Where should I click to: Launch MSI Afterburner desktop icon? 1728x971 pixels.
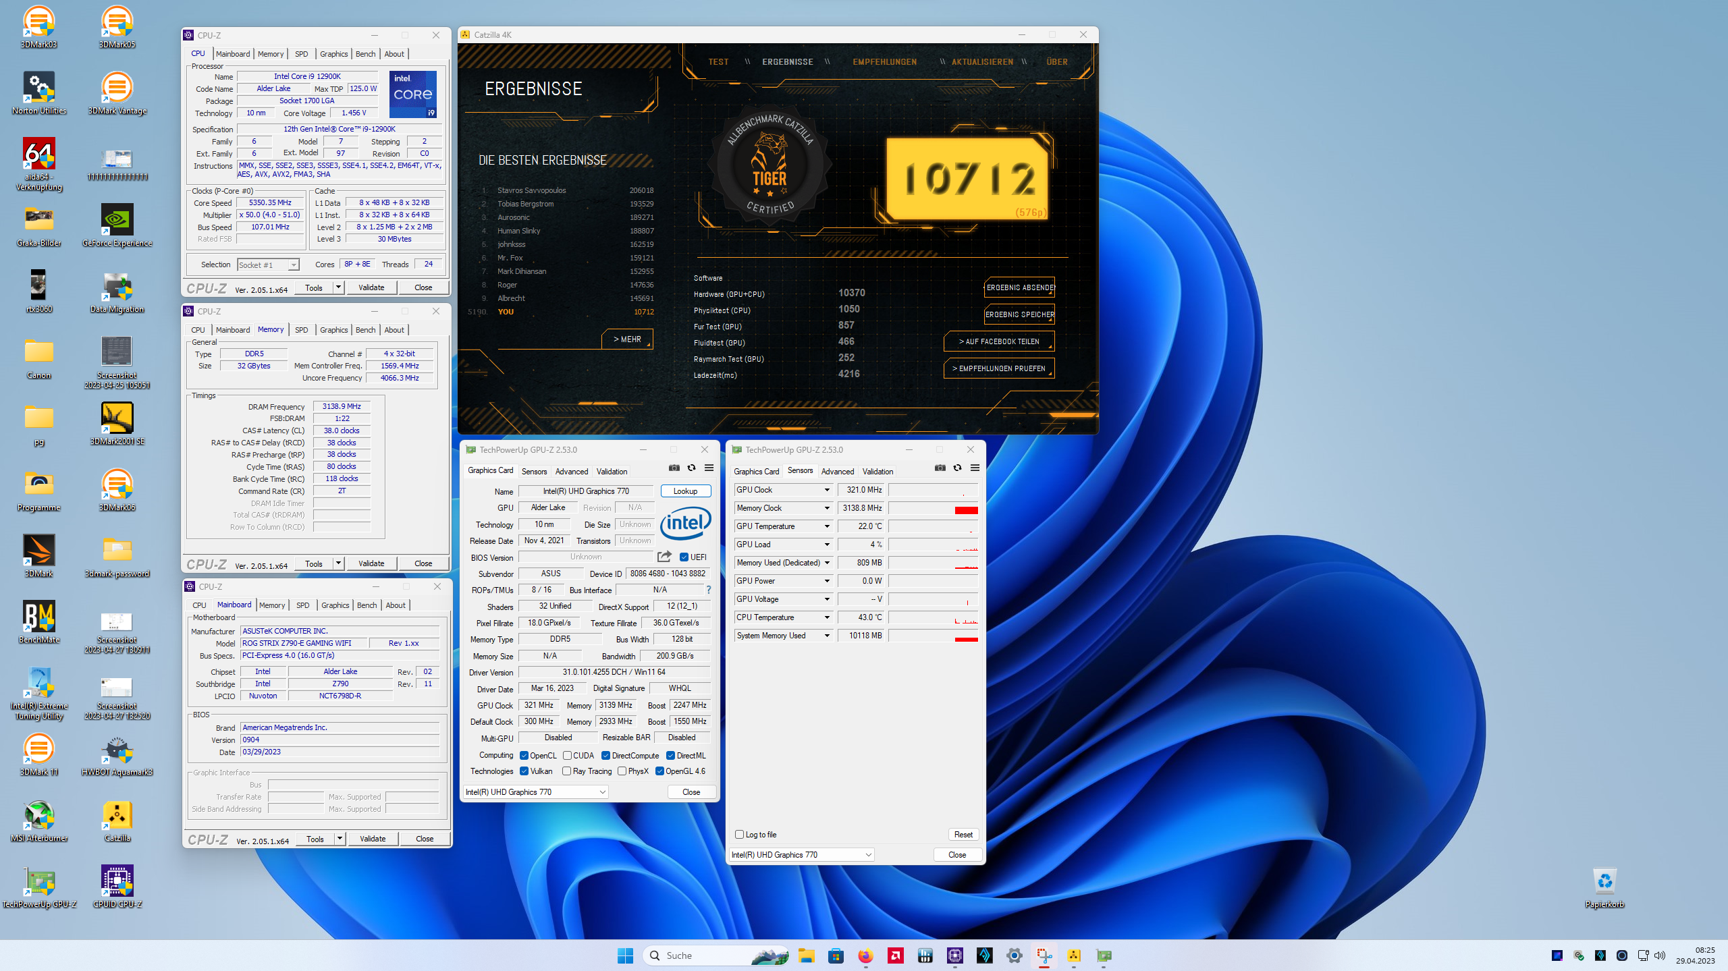[x=38, y=821]
